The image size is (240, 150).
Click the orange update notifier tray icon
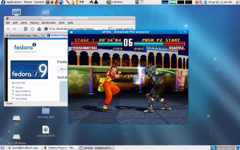tap(196, 2)
